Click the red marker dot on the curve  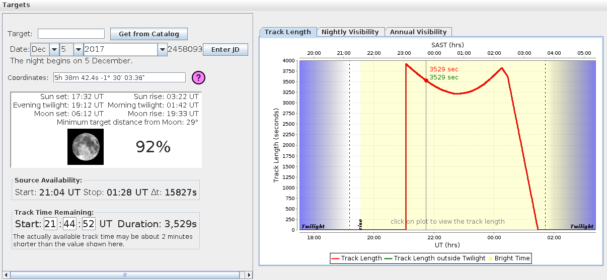pos(426,80)
